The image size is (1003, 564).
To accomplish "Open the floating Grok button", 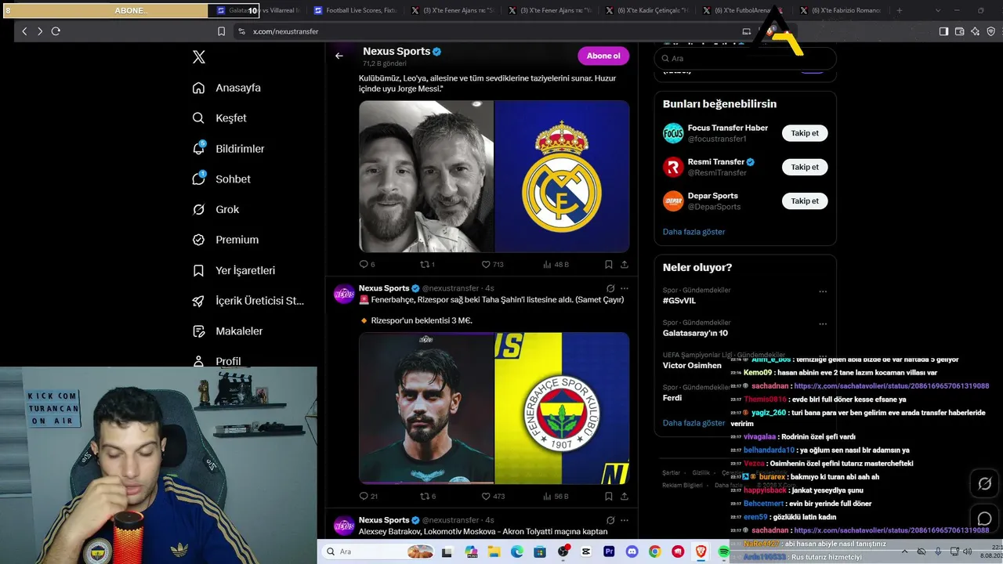I will click(985, 484).
